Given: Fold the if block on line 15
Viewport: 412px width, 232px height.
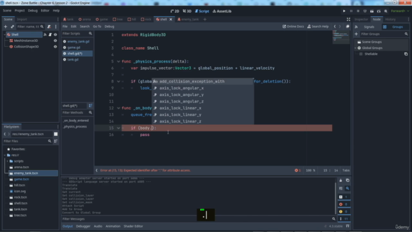Looking at the screenshot, I should [118, 128].
